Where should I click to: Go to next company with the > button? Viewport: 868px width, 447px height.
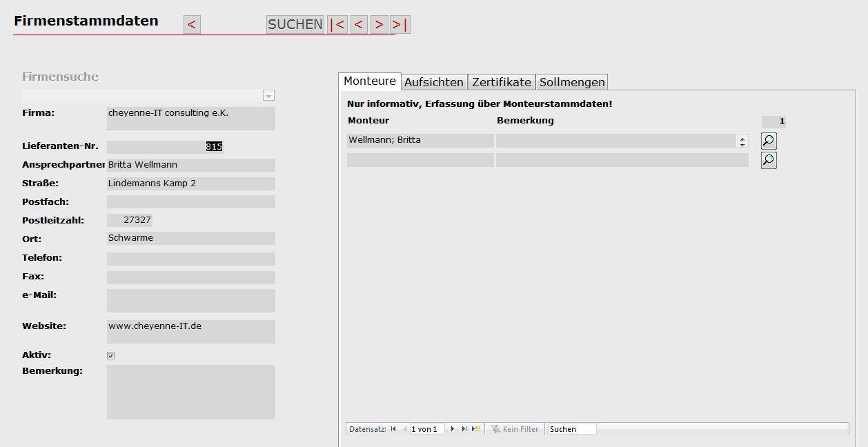(x=379, y=25)
